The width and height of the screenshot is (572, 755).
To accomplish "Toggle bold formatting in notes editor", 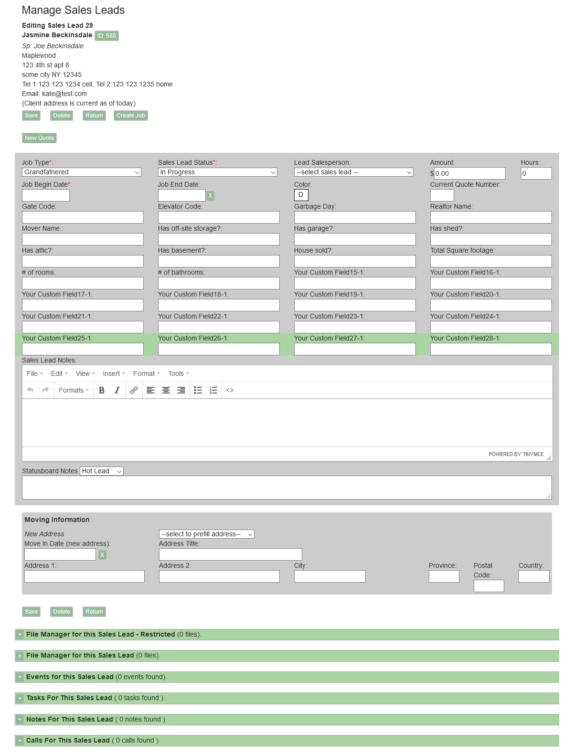I will point(102,390).
